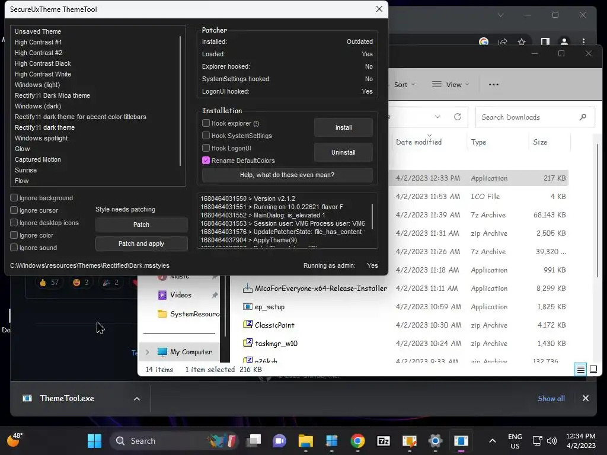Click the Chrome share icon
The width and height of the screenshot is (607, 455).
point(503,42)
